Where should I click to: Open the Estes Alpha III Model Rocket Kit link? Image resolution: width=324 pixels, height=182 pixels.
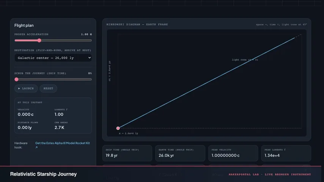click(62, 143)
